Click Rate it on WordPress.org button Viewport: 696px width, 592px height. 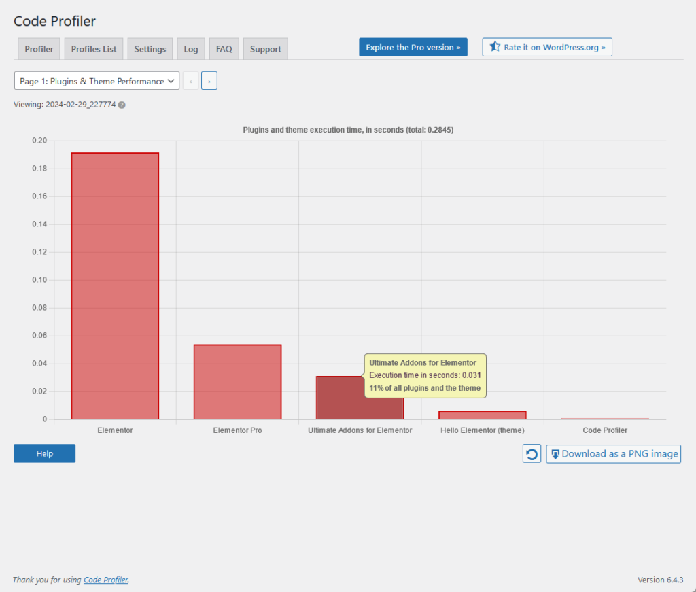tap(547, 47)
